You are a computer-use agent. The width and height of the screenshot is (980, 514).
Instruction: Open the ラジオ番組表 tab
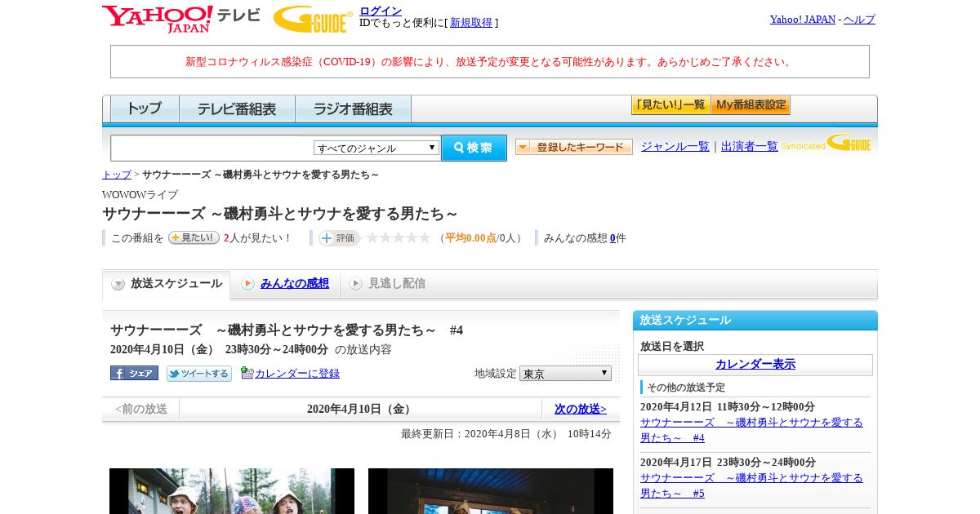pos(353,109)
